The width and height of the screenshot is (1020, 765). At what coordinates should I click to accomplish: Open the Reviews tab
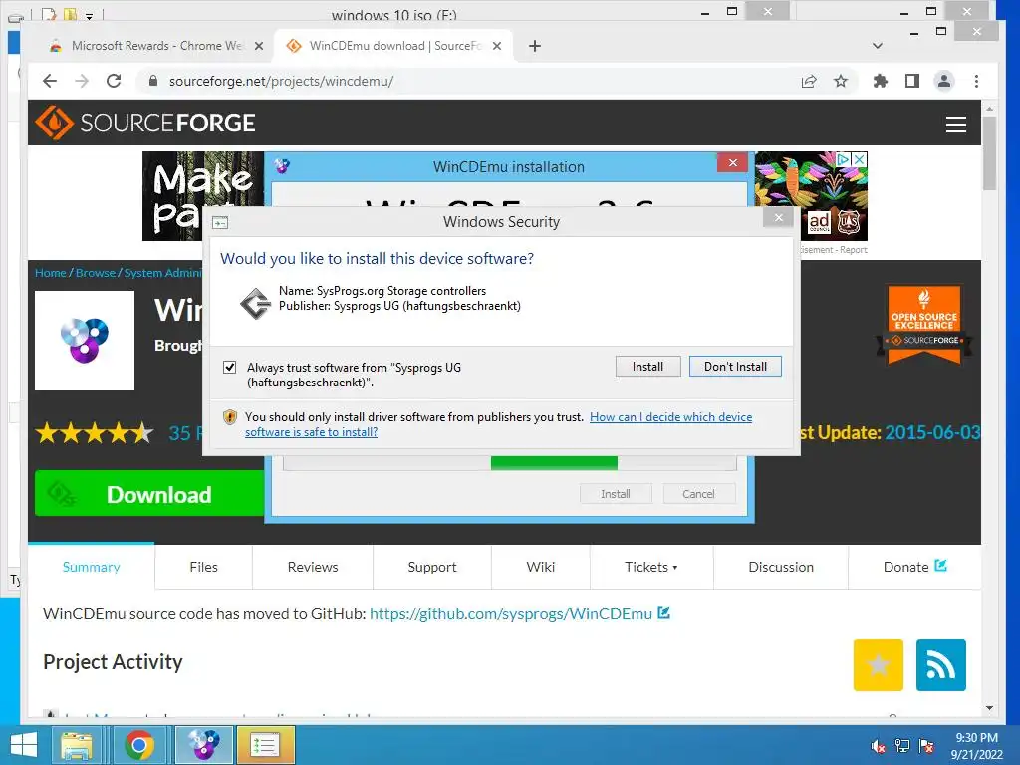(x=313, y=567)
